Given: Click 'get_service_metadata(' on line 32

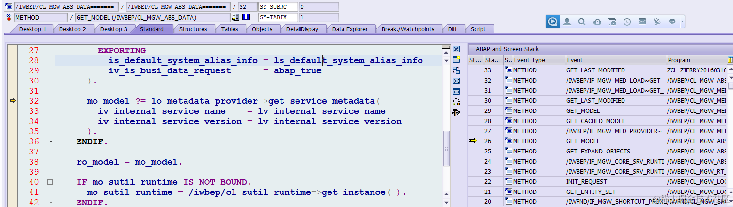Looking at the screenshot, I should pyautogui.click(x=325, y=101).
